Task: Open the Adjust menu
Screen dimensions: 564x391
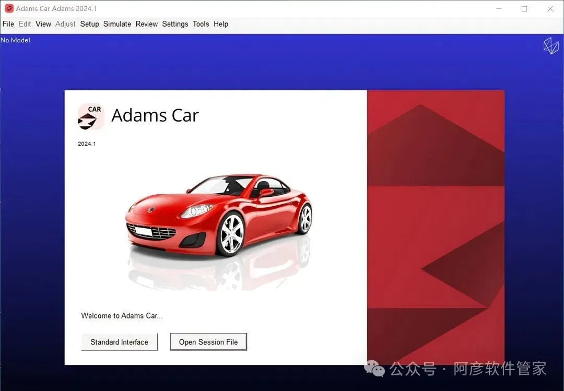Action: coord(65,24)
